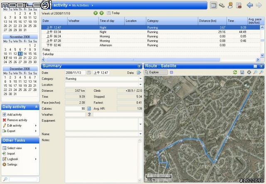The image size is (266, 184).
Task: Click Add activity
Action: pos(15,115)
